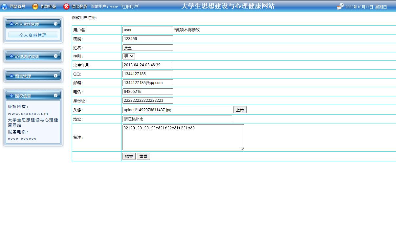Click the calendar date icon

[340, 6]
